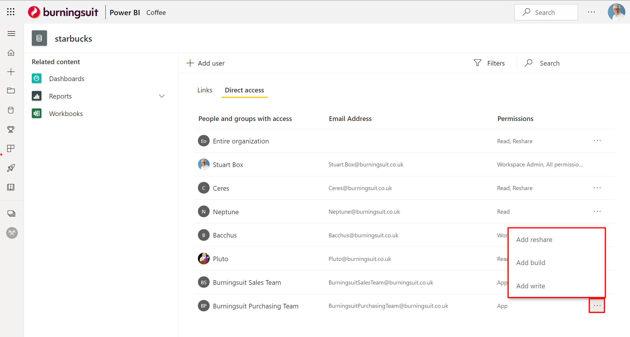The image size is (630, 337).
Task: Toggle the hamburger navigation menu
Action: (11, 34)
